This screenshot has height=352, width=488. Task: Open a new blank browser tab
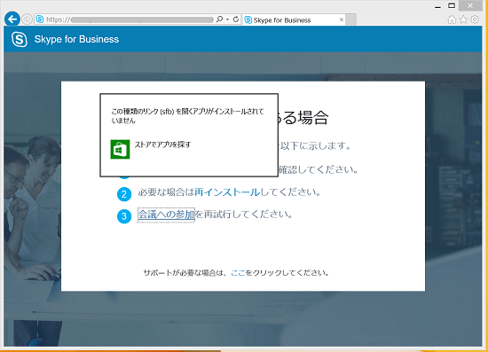click(x=350, y=20)
